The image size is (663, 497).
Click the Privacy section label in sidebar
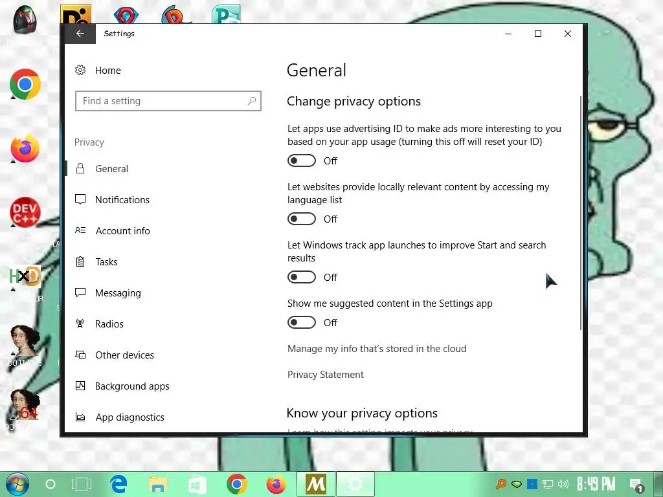click(89, 142)
